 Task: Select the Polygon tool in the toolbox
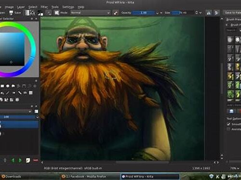pyautogui.click(x=13, y=86)
